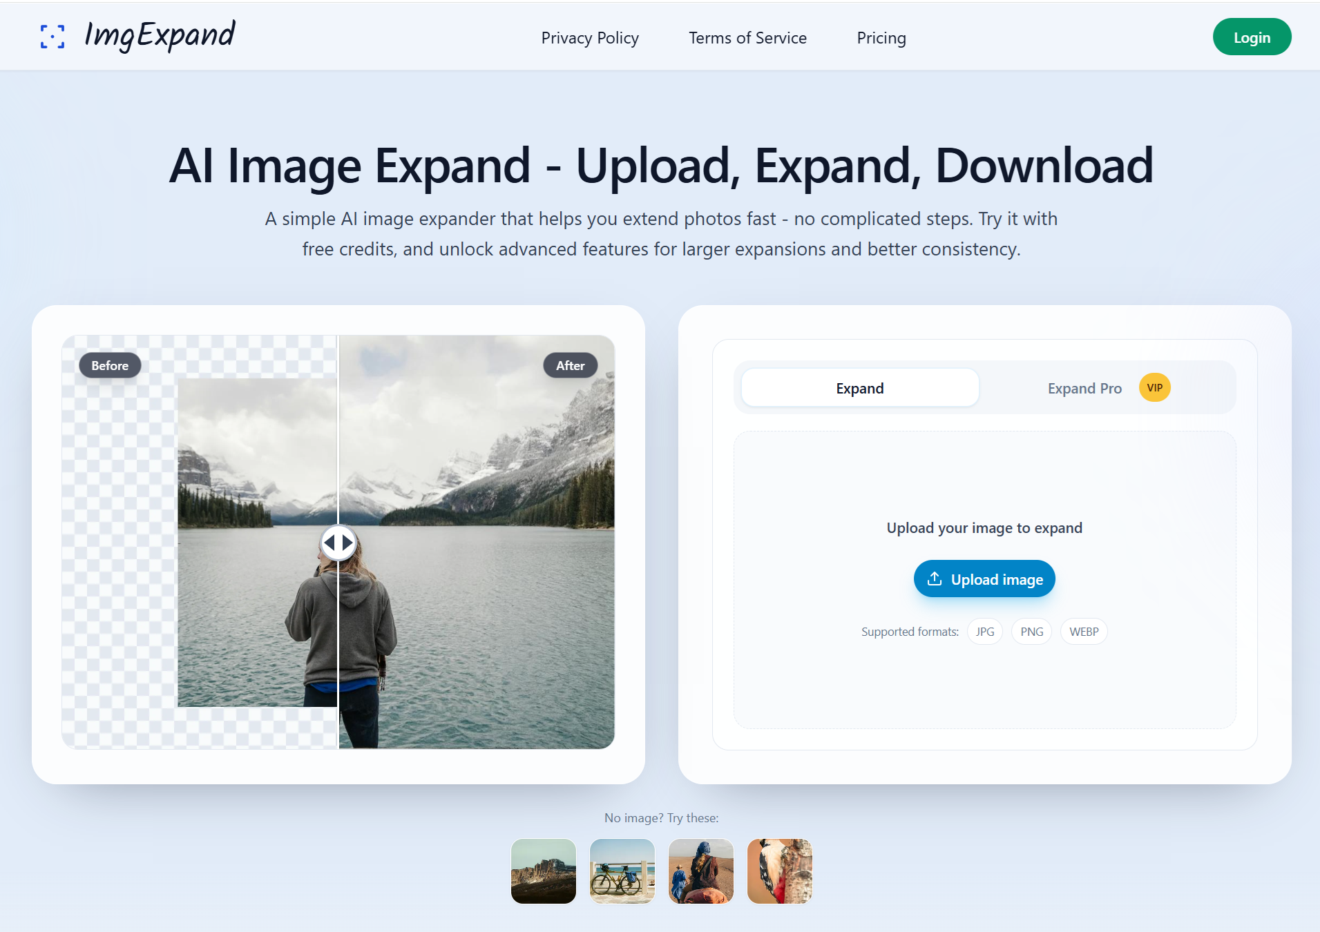Click the ImgExpand logo icon

pyautogui.click(x=54, y=37)
